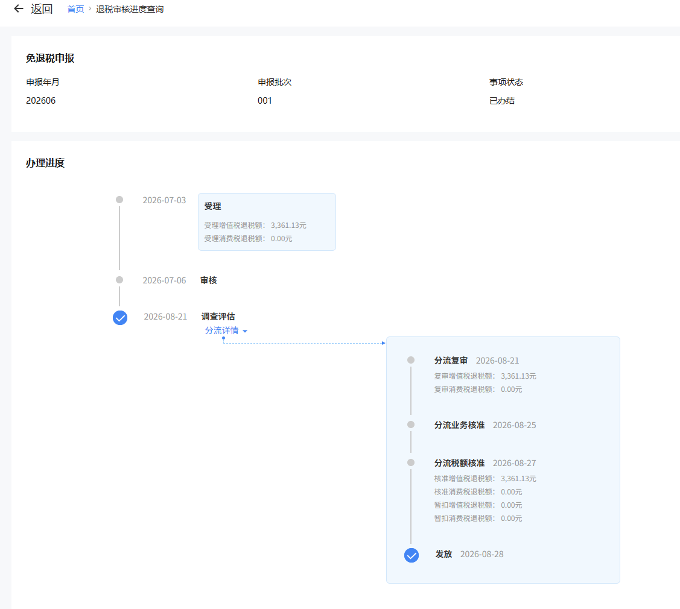Image resolution: width=680 pixels, height=609 pixels.
Task: Click the 核准消费税退税额 0.00元 line
Action: (478, 492)
